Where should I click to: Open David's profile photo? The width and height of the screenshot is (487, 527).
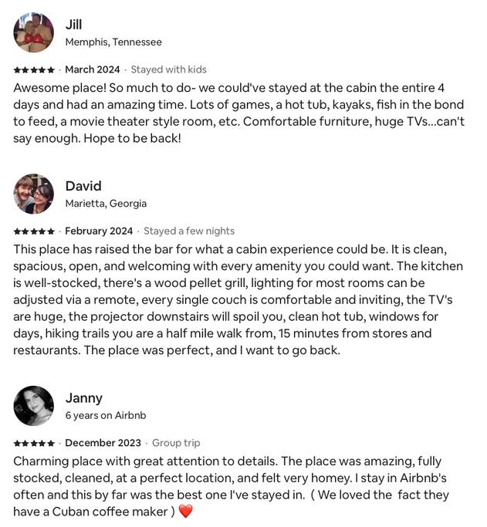tap(33, 194)
